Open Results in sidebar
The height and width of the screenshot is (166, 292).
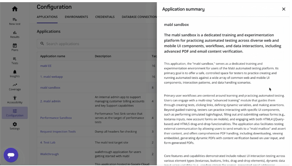click(15, 35)
